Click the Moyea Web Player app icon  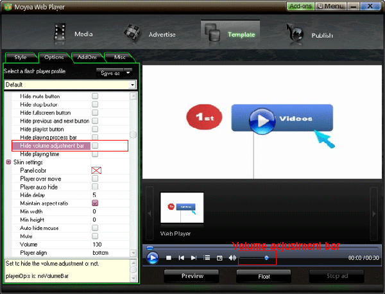click(7, 6)
